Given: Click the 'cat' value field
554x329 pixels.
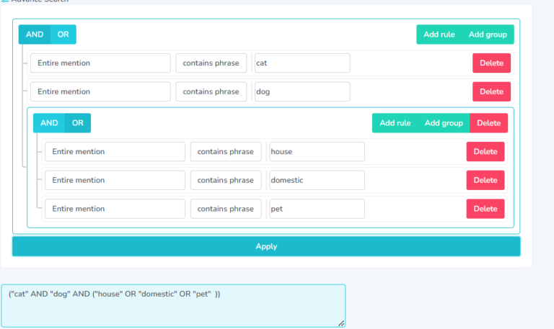Looking at the screenshot, I should point(302,63).
